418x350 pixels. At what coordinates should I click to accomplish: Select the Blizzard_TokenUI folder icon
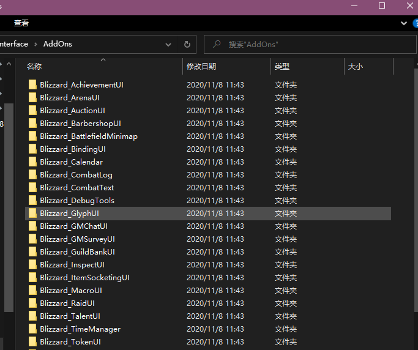tap(32, 341)
